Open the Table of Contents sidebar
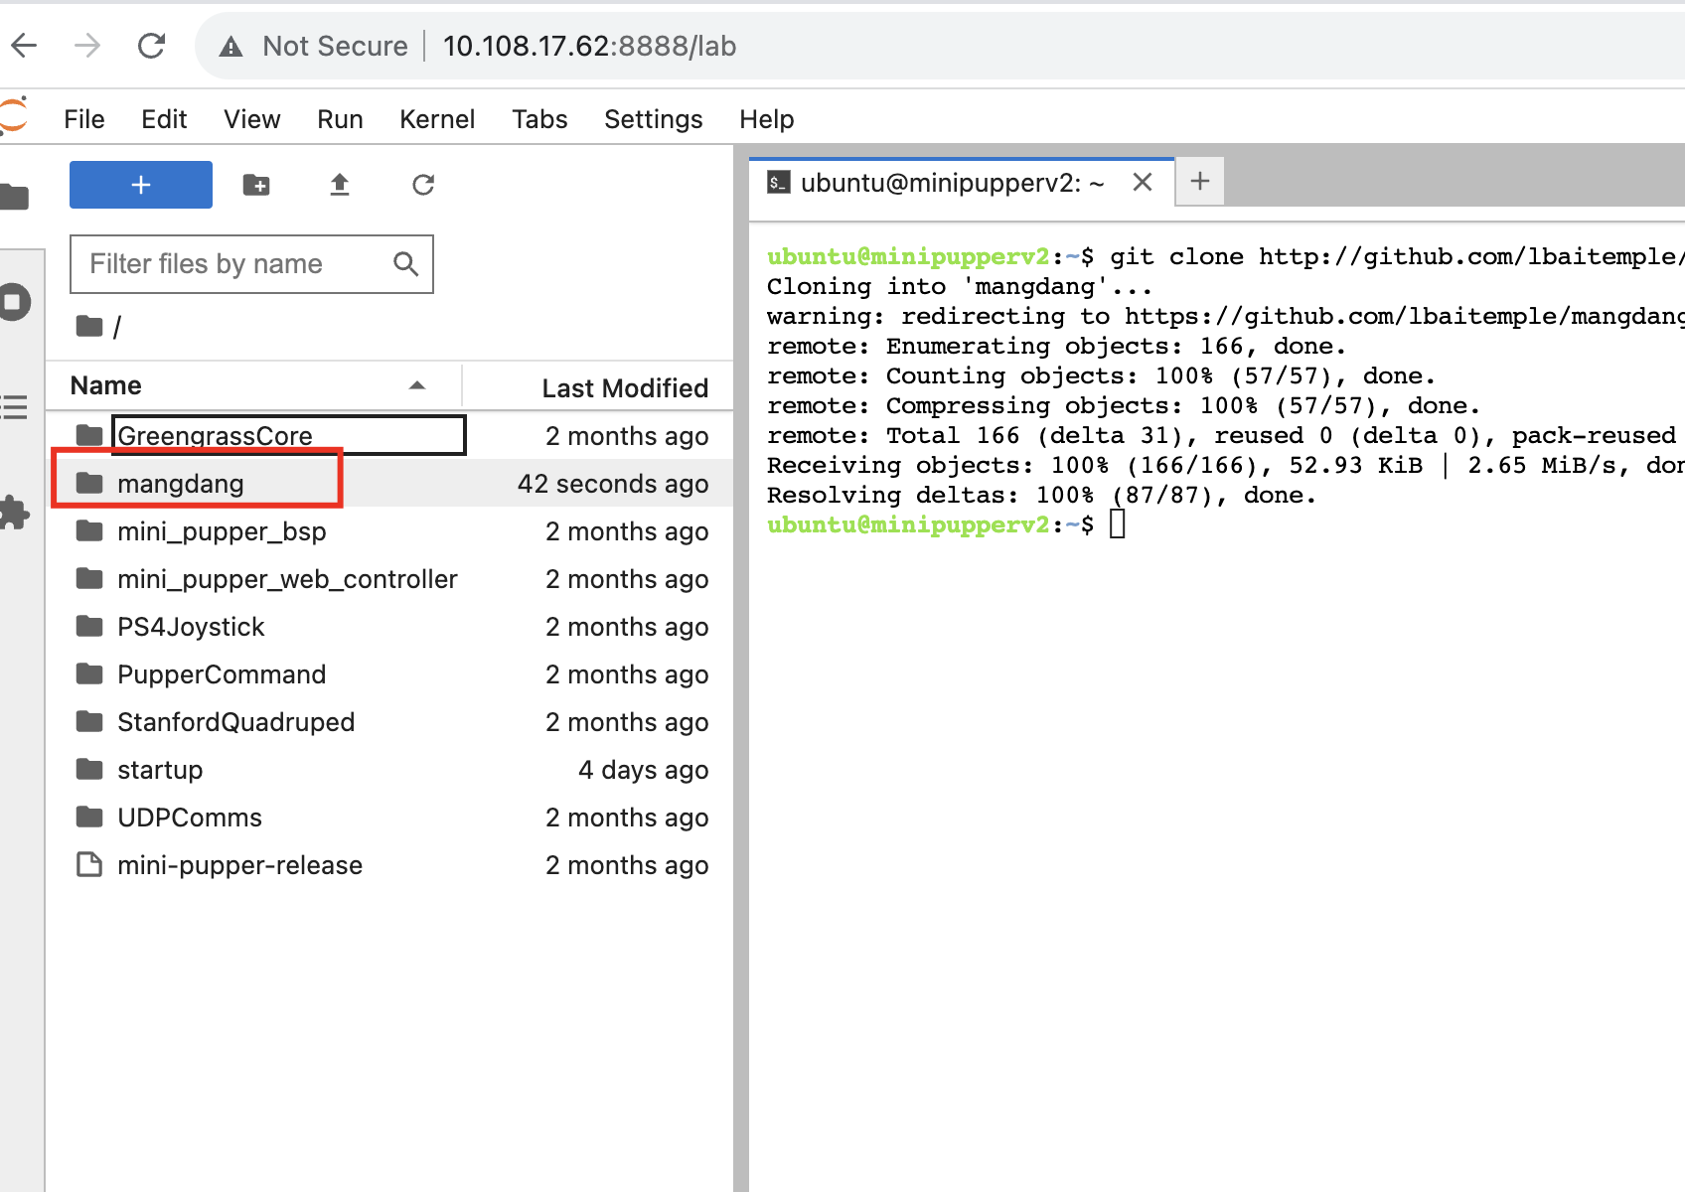Viewport: 1685px width, 1192px height. pos(15,407)
